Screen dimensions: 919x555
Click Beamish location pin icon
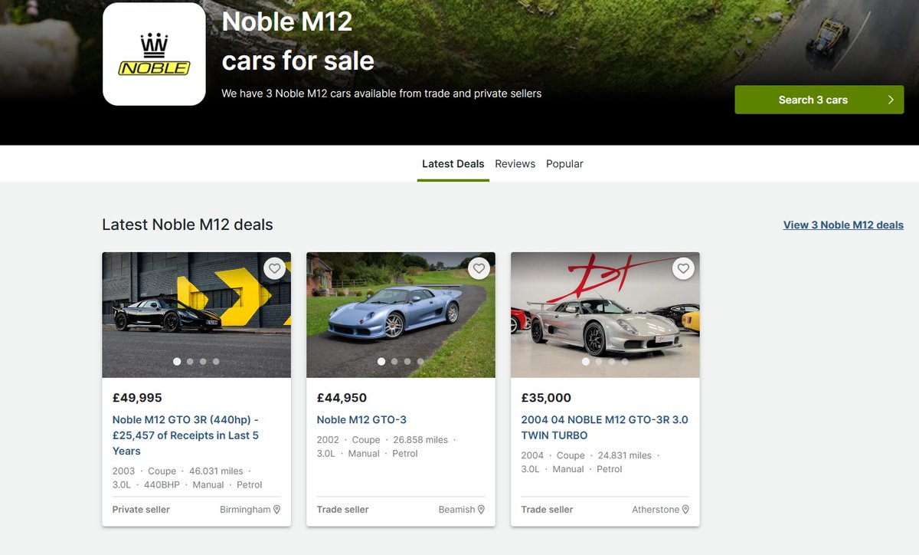(482, 510)
